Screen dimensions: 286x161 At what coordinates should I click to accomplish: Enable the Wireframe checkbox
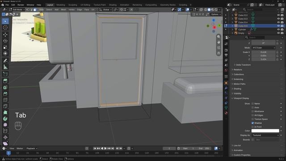[252, 111]
